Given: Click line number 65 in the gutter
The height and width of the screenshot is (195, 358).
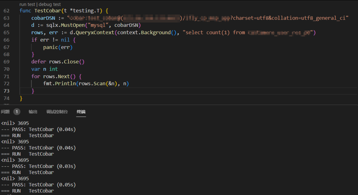Looking at the screenshot, I should [6, 33].
